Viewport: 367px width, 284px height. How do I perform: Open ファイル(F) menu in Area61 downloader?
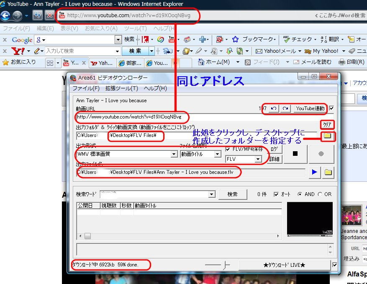tap(86, 88)
